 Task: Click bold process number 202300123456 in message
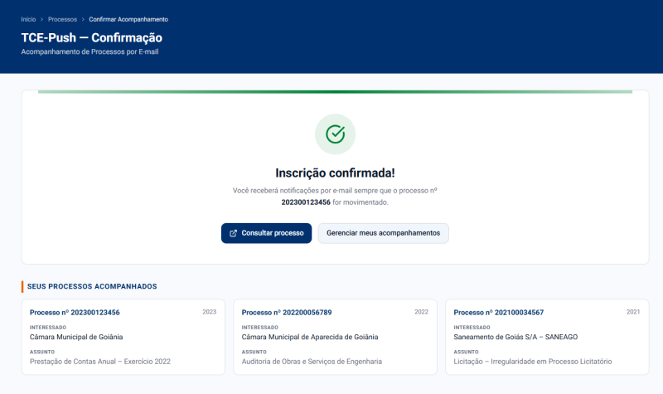(306, 202)
